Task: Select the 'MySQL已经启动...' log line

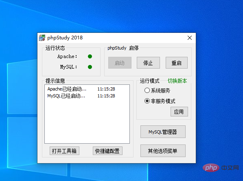Action: [66, 96]
